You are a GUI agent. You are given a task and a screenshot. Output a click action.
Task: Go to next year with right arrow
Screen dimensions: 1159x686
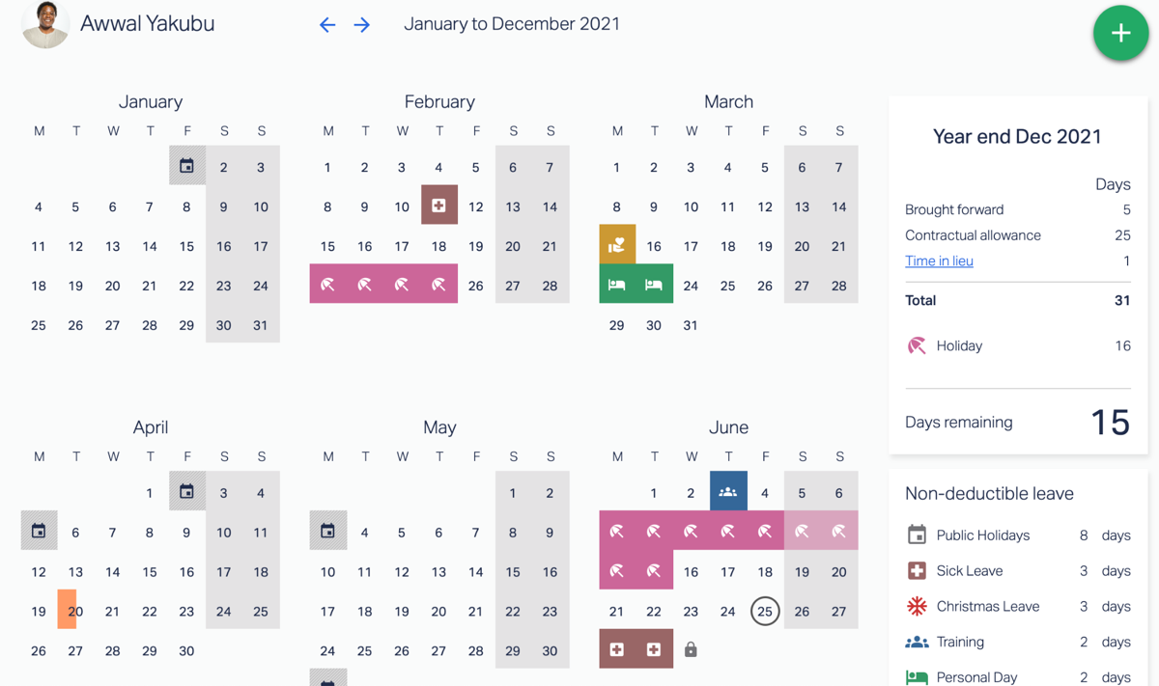pos(362,25)
